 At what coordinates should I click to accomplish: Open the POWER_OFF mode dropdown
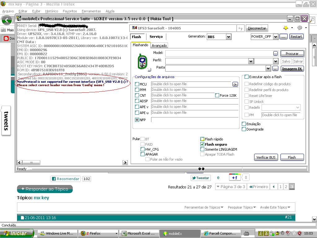[276, 37]
